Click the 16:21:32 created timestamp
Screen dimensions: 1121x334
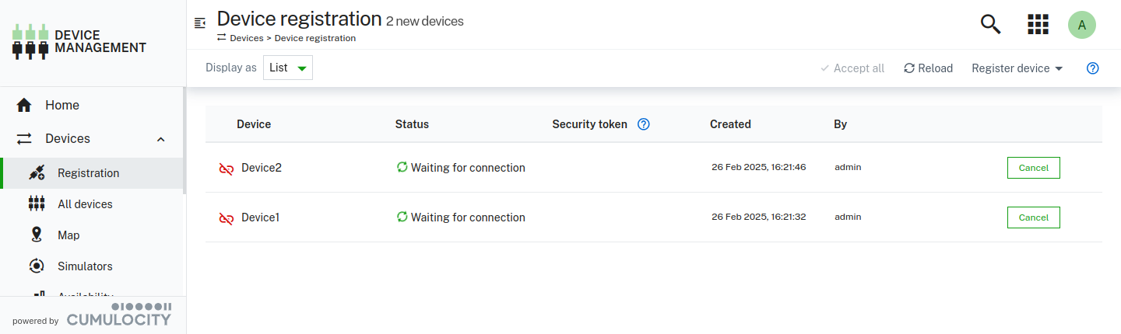758,217
